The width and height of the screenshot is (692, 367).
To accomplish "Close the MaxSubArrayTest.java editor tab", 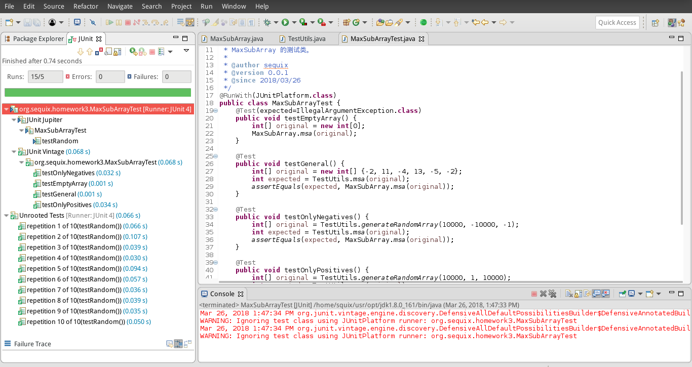I will pyautogui.click(x=421, y=38).
